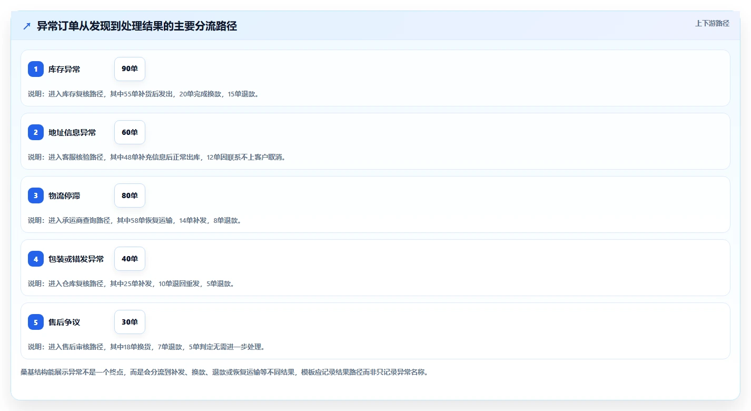Click the 物流停滞 row title
Image resolution: width=751 pixels, height=411 pixels.
tap(64, 195)
